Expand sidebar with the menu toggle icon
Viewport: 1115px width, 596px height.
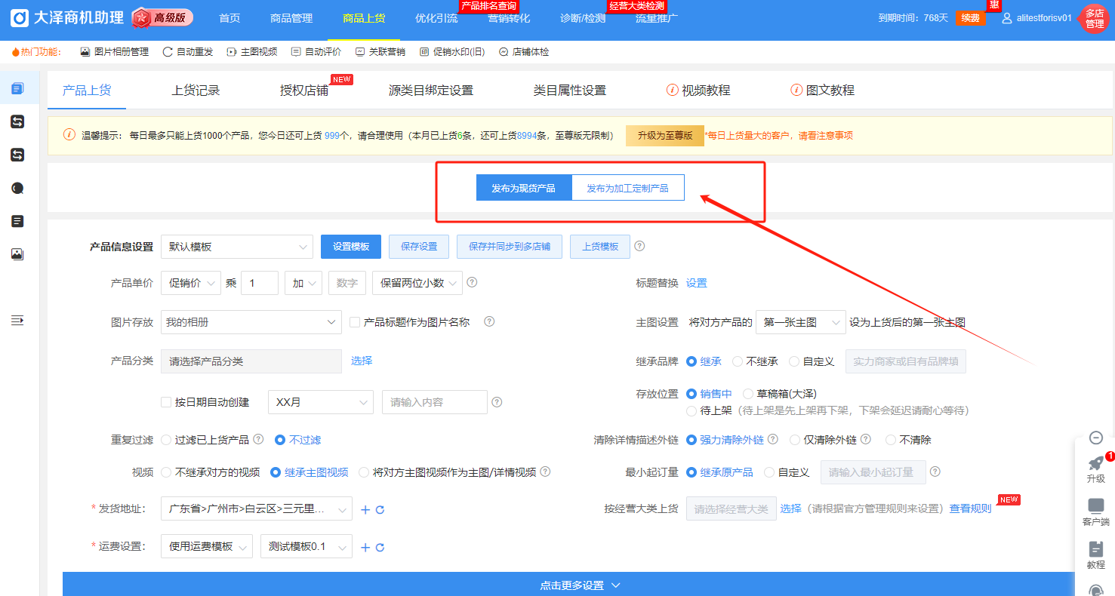17,321
